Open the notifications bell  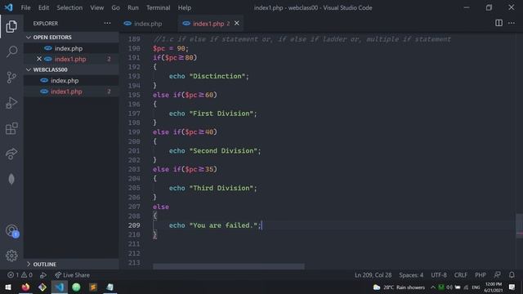(x=512, y=275)
